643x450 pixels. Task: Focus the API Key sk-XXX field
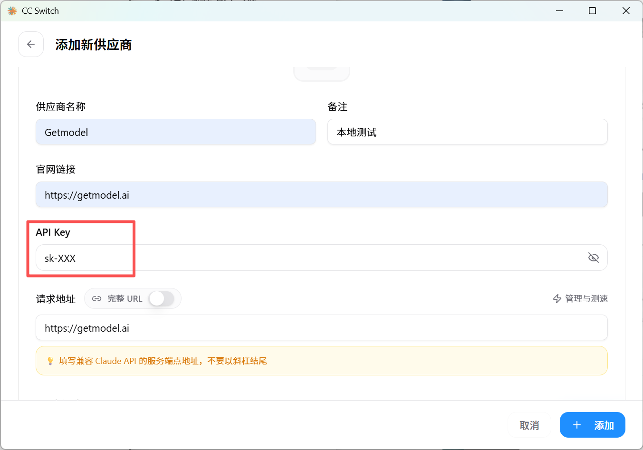pos(322,258)
